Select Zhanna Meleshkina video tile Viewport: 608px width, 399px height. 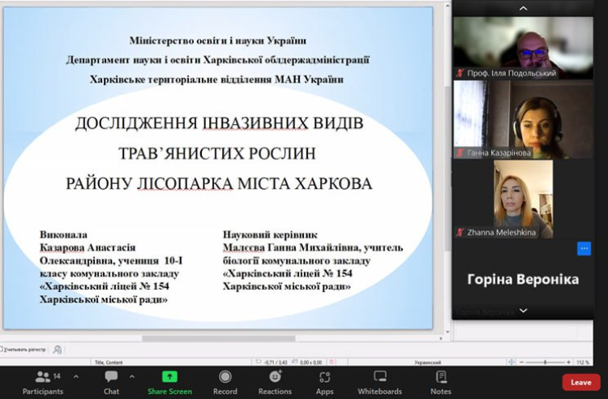pyautogui.click(x=523, y=199)
